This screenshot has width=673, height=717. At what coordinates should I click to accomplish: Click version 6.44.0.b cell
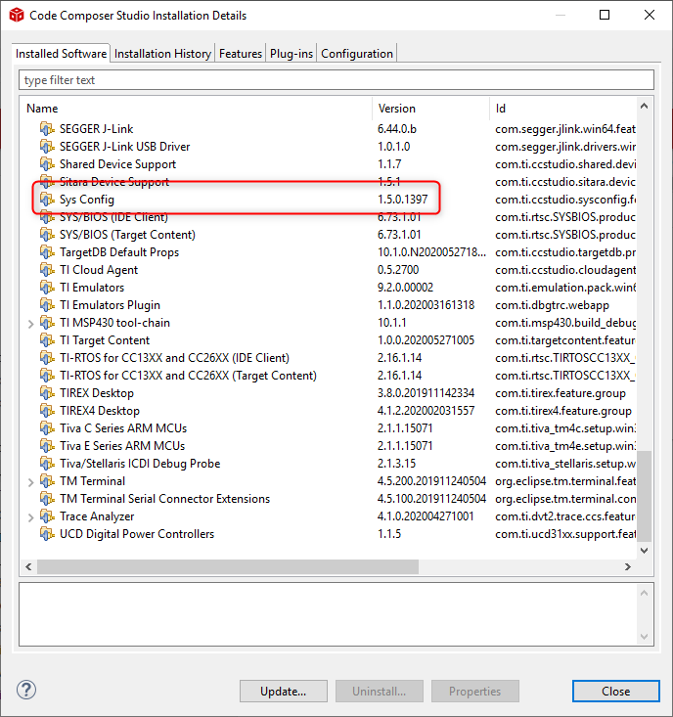pos(397,129)
